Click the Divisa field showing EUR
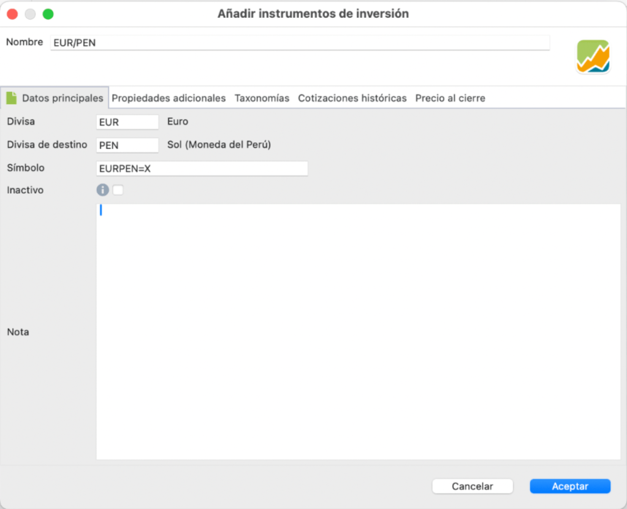The image size is (627, 509). (127, 122)
